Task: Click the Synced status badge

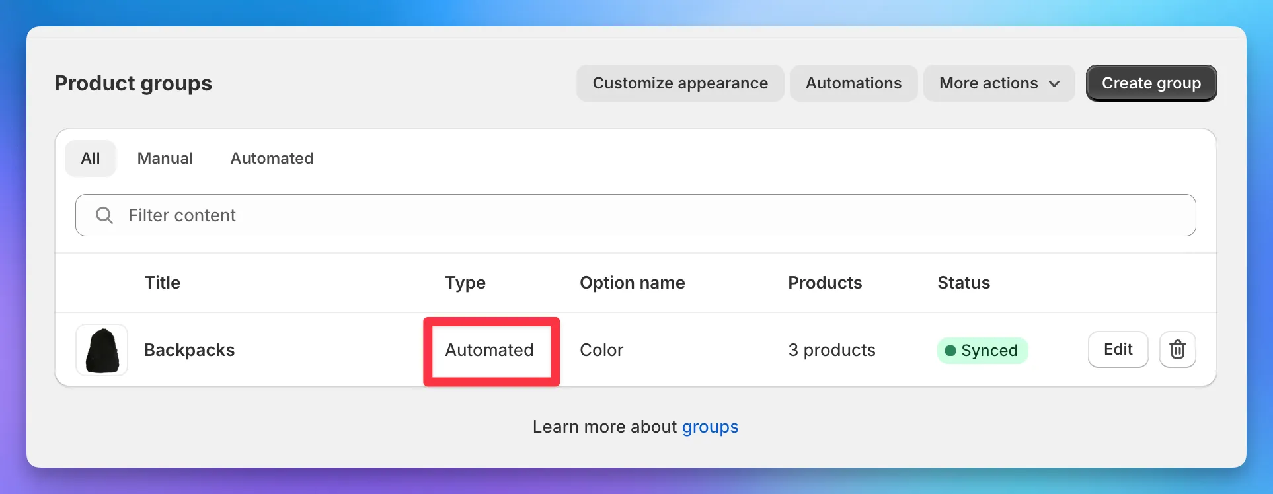Action: pos(982,350)
